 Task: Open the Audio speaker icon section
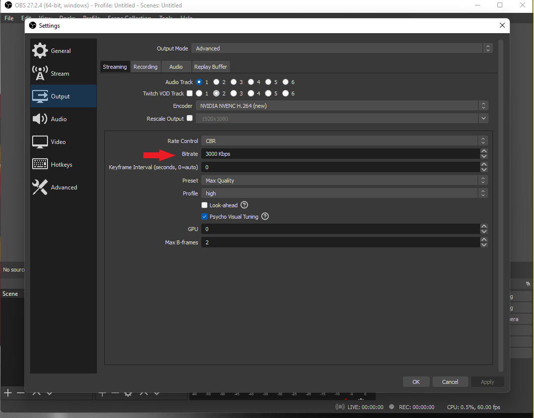click(x=40, y=119)
